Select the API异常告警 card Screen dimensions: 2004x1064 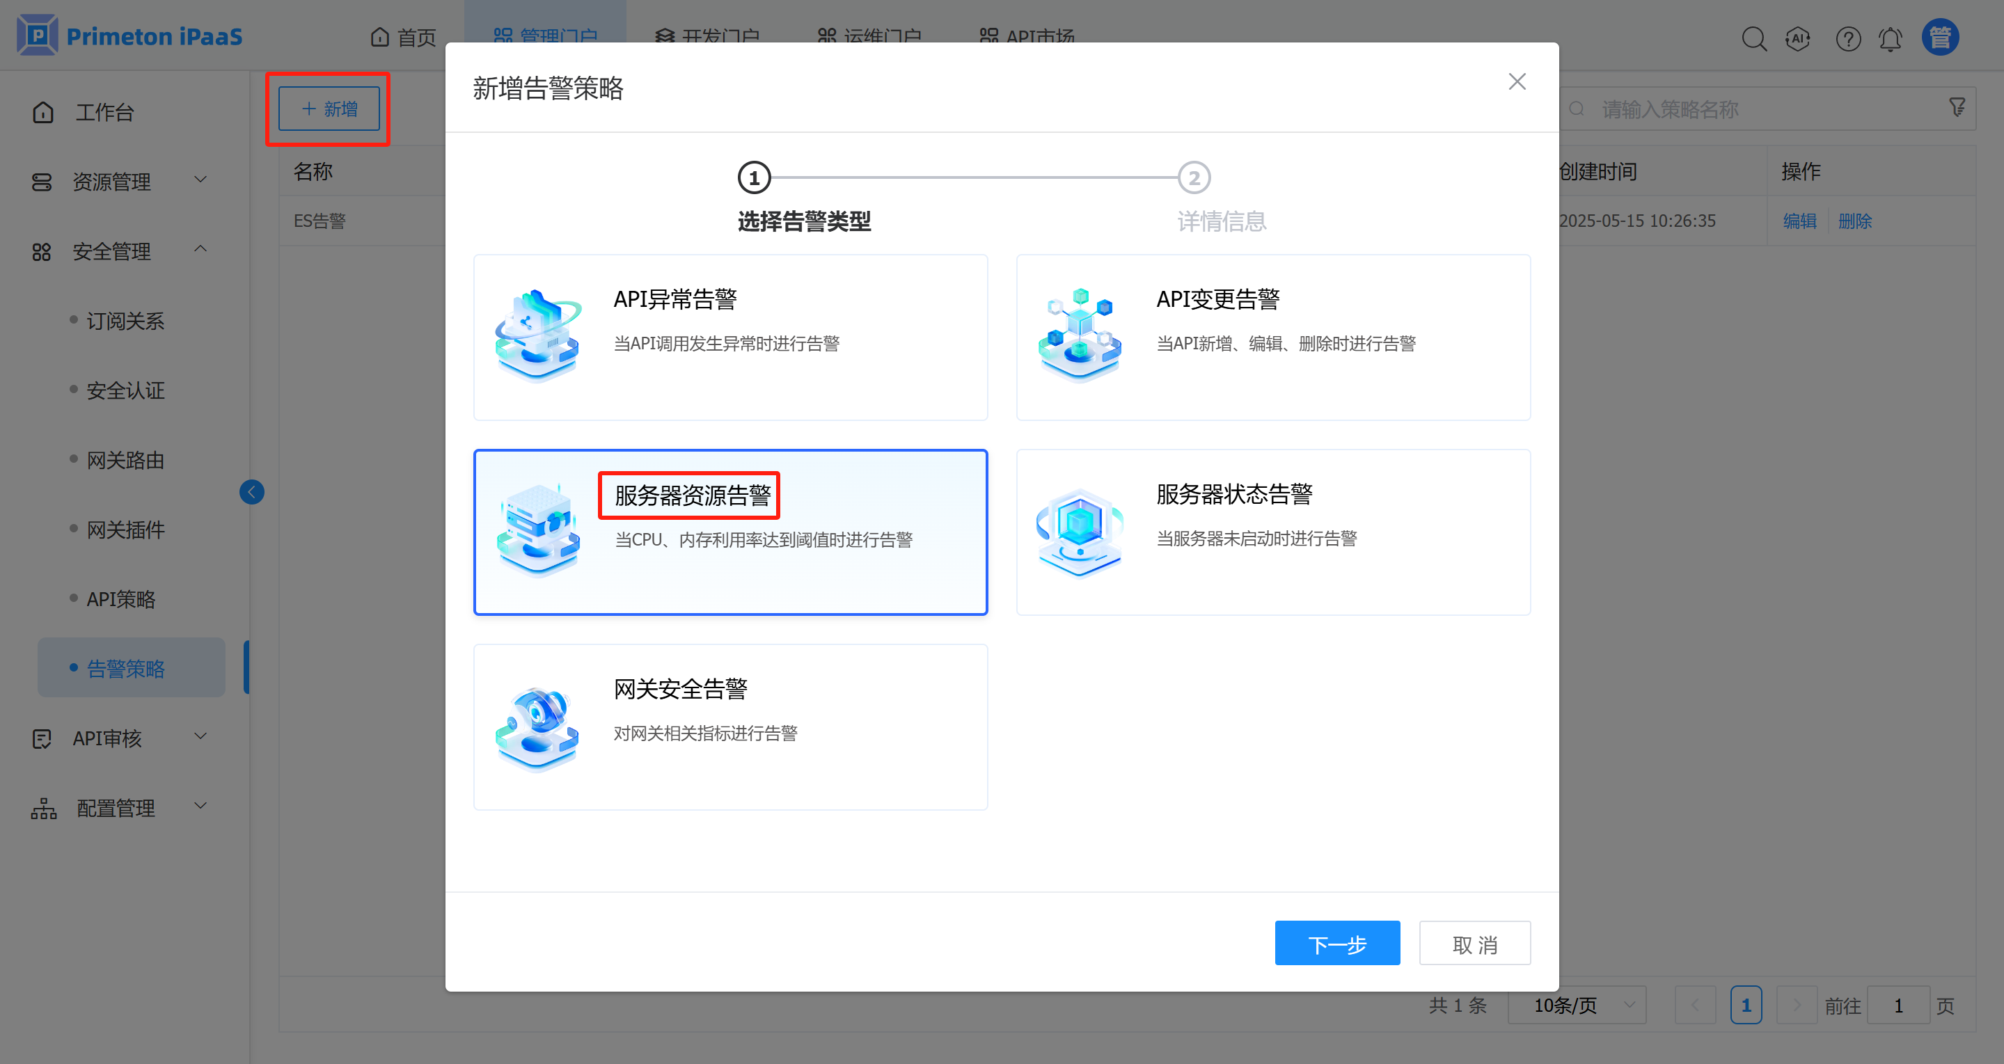[x=729, y=337]
